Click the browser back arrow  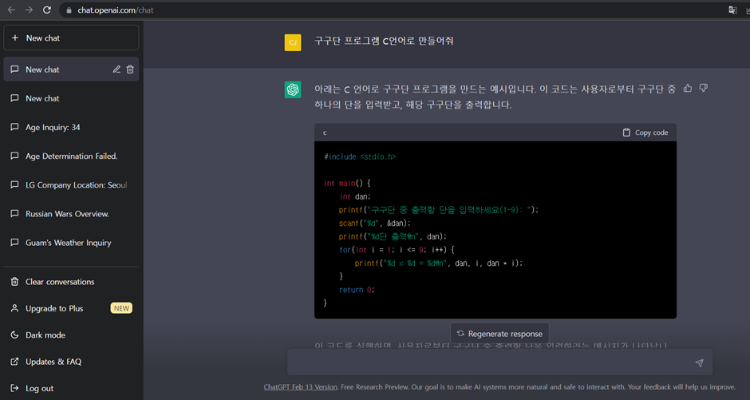click(x=11, y=10)
